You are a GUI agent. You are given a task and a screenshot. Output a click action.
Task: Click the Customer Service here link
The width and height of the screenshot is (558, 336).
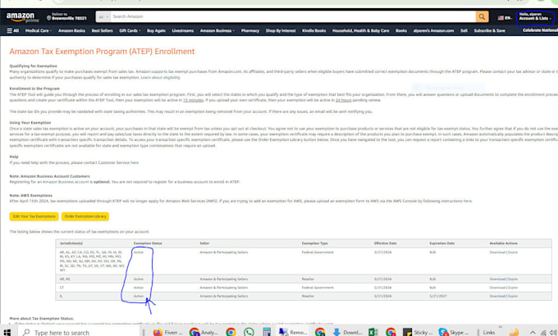[134, 163]
